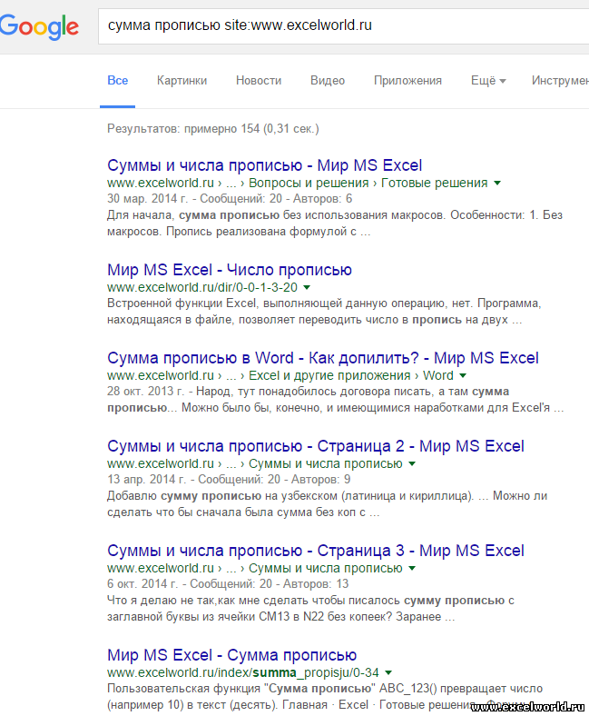The image size is (589, 716).
Task: Click the search query input field
Action: (x=345, y=26)
